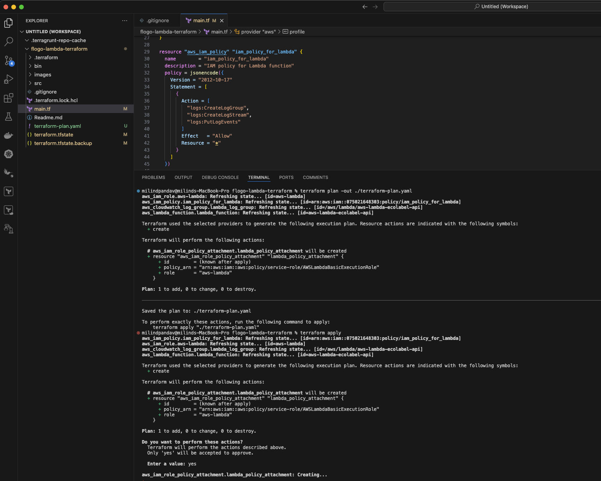Open the Docker view
The image size is (601, 481).
(x=9, y=136)
